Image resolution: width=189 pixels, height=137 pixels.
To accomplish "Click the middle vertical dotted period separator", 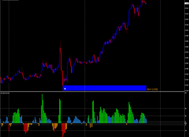I will click(x=85, y=68).
